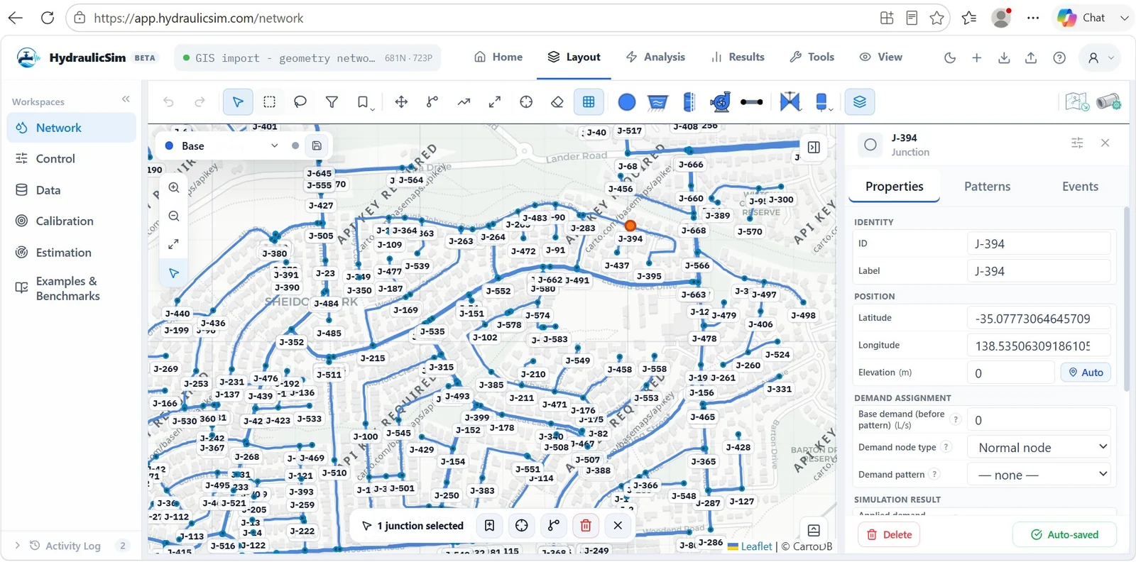Switch to the Events tab
Viewport: 1136px width, 562px height.
1080,187
